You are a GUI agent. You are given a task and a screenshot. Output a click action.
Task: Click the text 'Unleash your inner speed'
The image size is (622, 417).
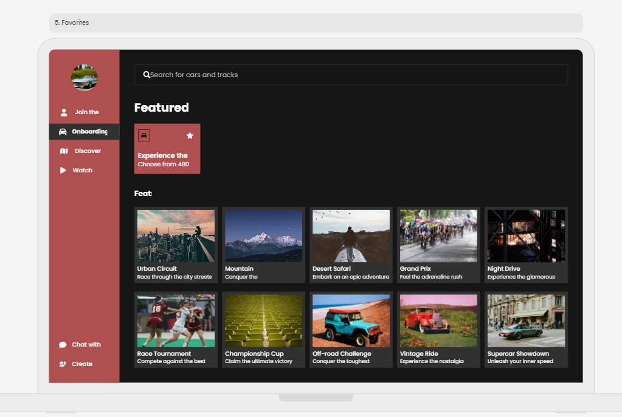pos(520,361)
